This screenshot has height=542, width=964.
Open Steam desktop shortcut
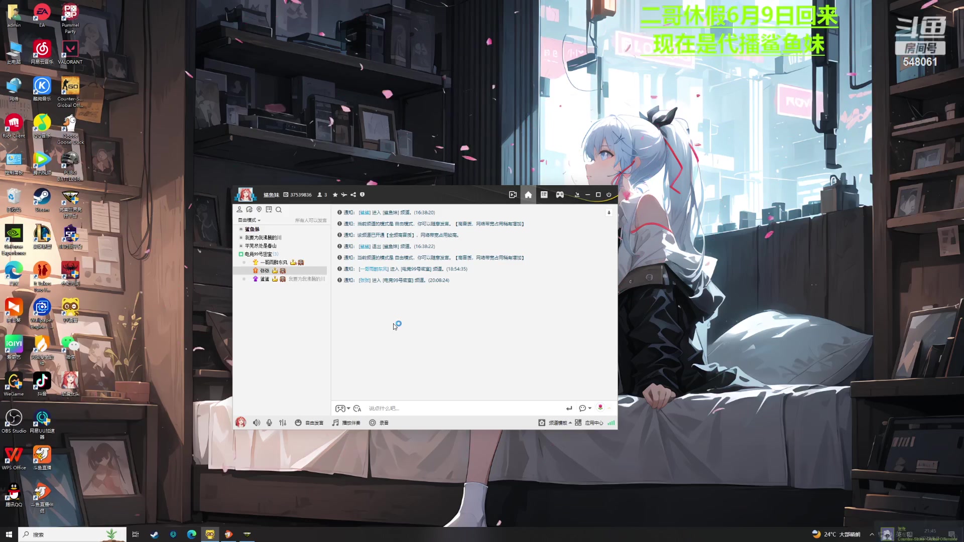[42, 200]
